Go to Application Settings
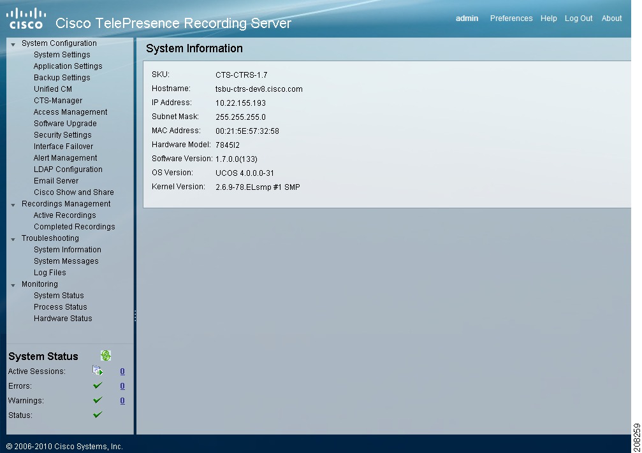The width and height of the screenshot is (642, 453). pos(68,66)
